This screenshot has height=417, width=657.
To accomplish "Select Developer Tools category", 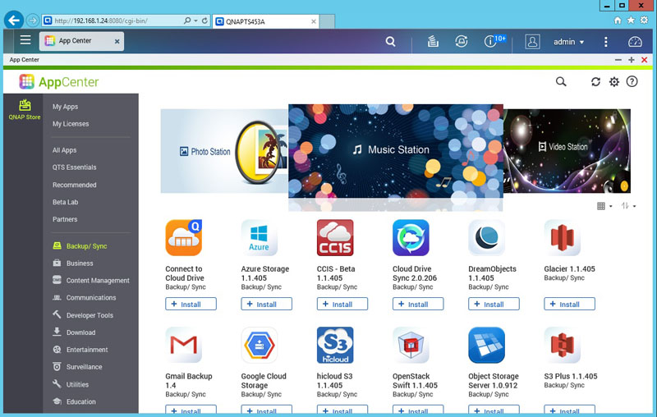I will pyautogui.click(x=83, y=315).
